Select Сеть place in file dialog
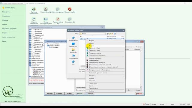 click(73, 63)
